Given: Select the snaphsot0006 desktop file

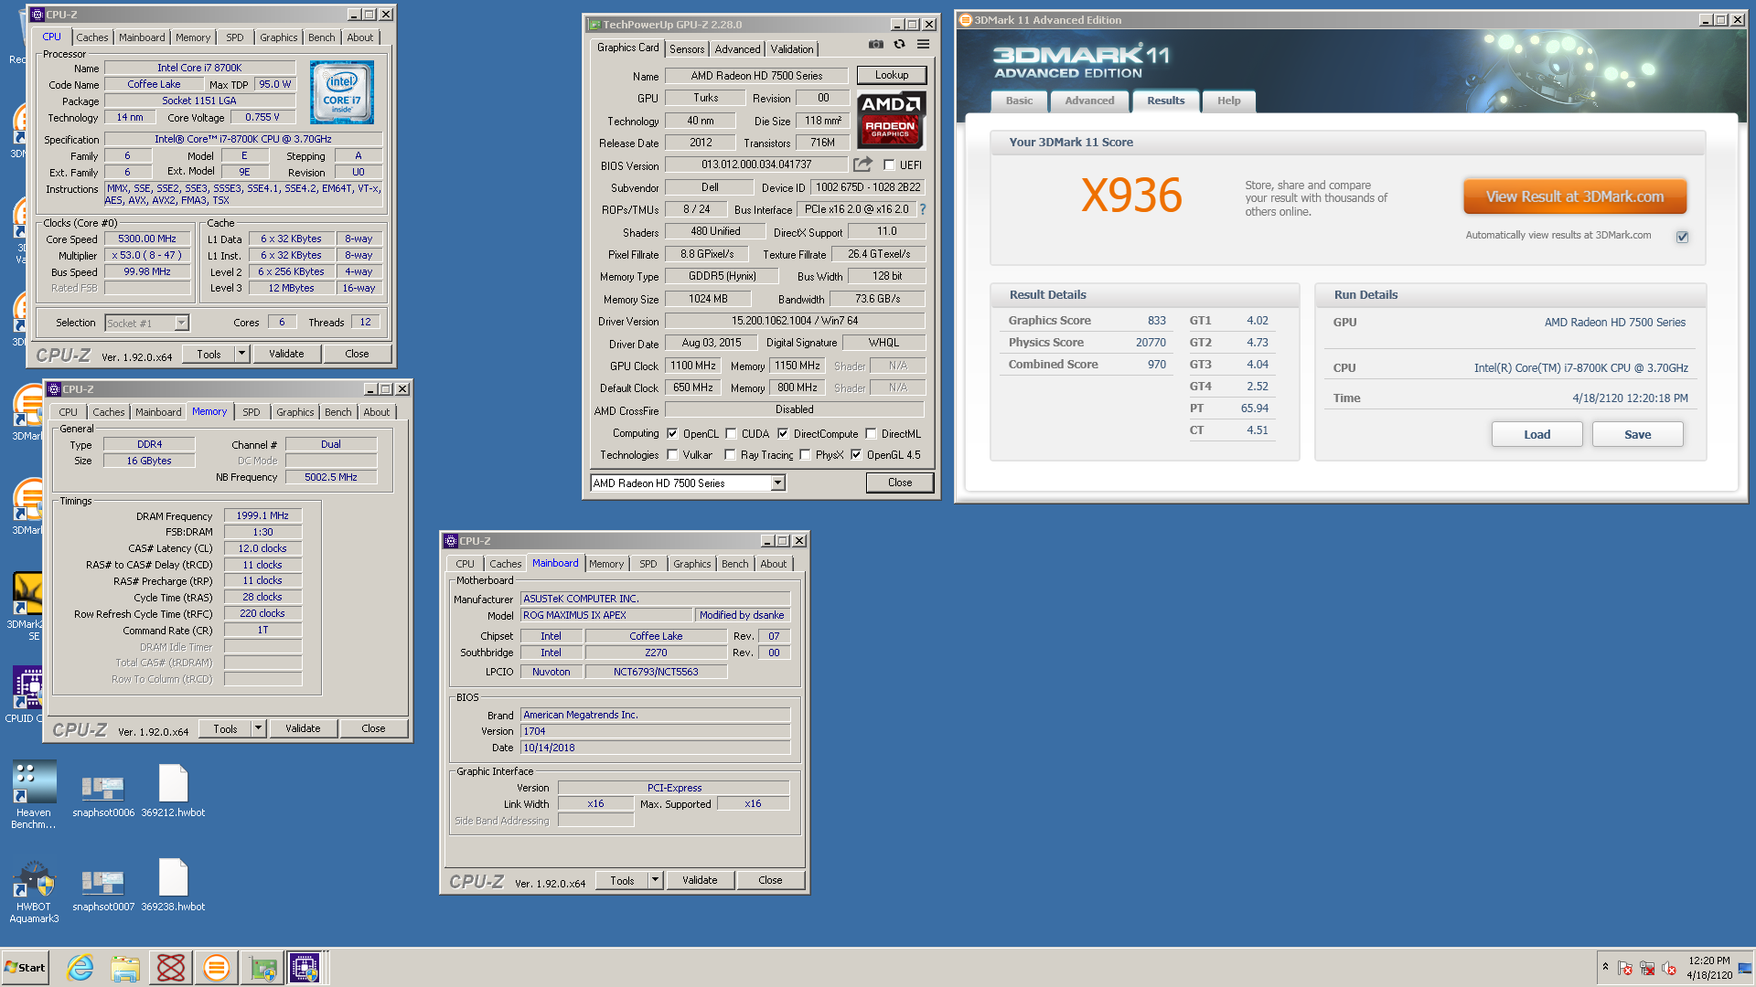Looking at the screenshot, I should click(103, 795).
